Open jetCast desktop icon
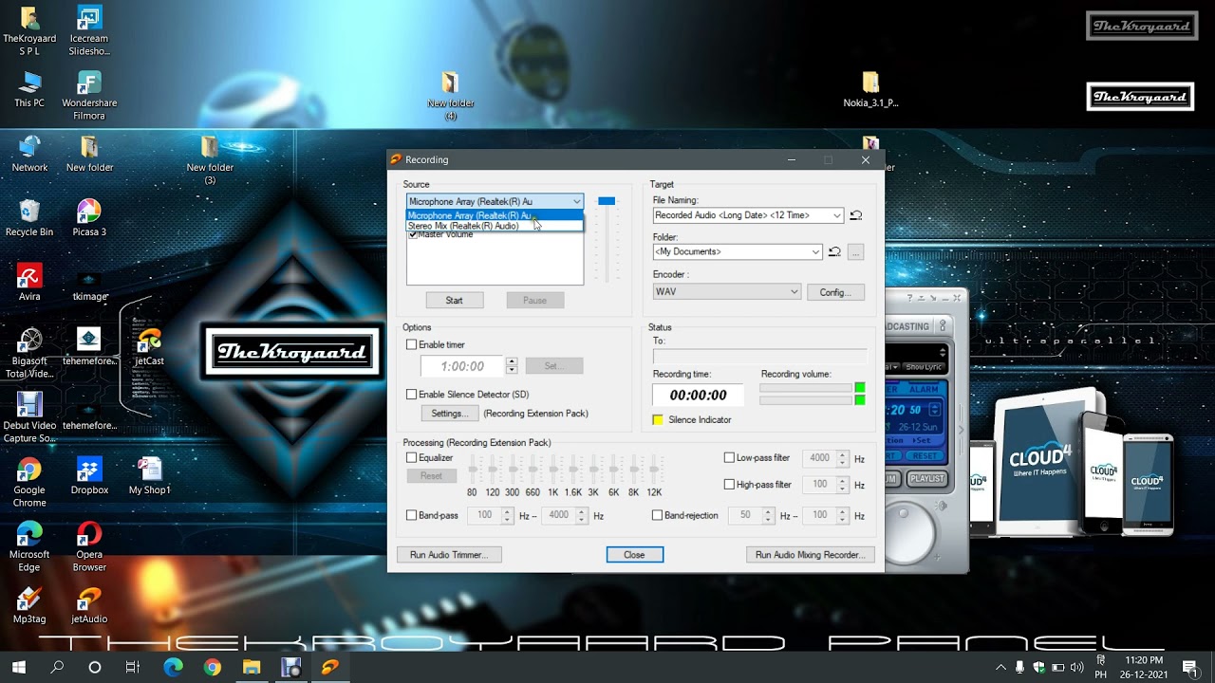1215x683 pixels. click(x=149, y=346)
